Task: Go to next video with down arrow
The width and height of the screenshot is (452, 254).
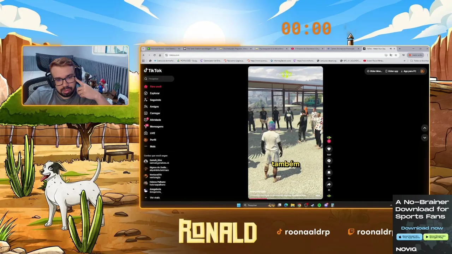Action: click(424, 138)
